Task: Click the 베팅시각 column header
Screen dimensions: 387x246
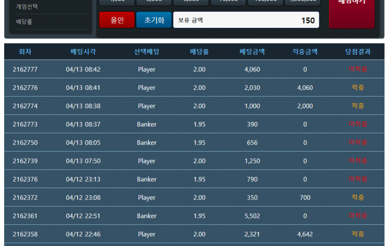Action: (83, 51)
